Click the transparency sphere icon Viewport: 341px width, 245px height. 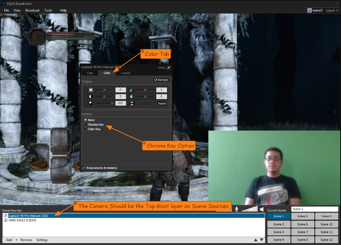tap(91, 103)
